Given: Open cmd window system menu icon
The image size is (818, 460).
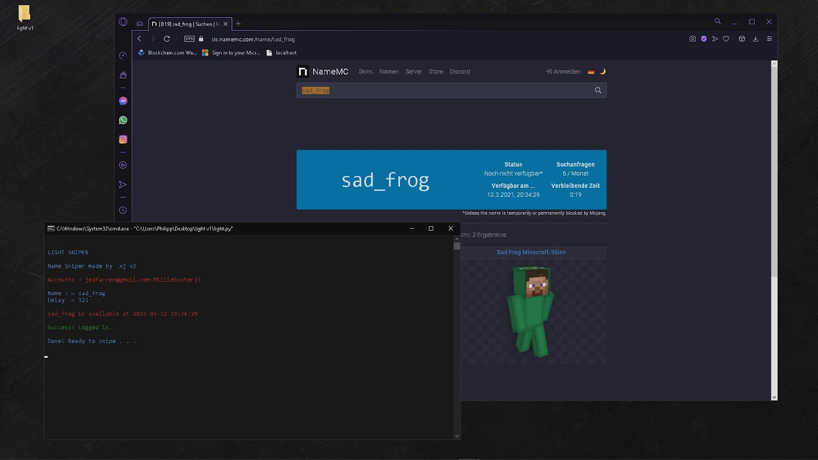Looking at the screenshot, I should pyautogui.click(x=50, y=228).
